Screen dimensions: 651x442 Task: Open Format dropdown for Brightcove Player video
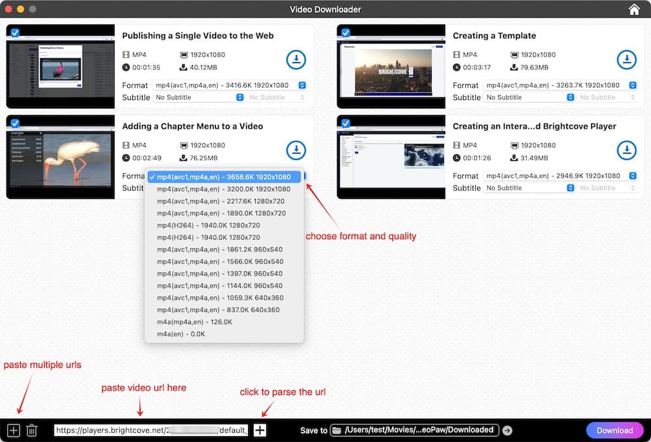coord(561,175)
